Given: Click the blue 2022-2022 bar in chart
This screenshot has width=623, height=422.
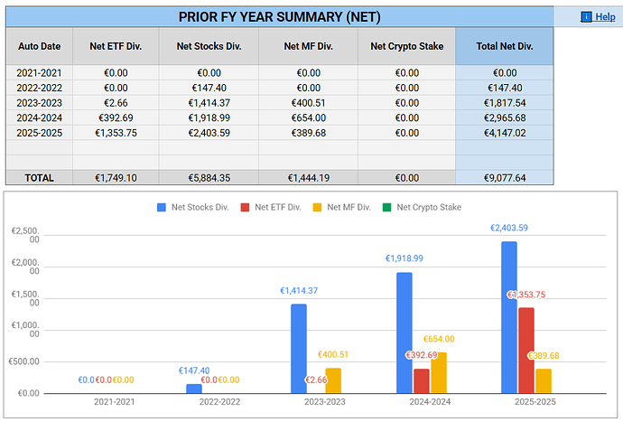Looking at the screenshot, I should point(194,388).
